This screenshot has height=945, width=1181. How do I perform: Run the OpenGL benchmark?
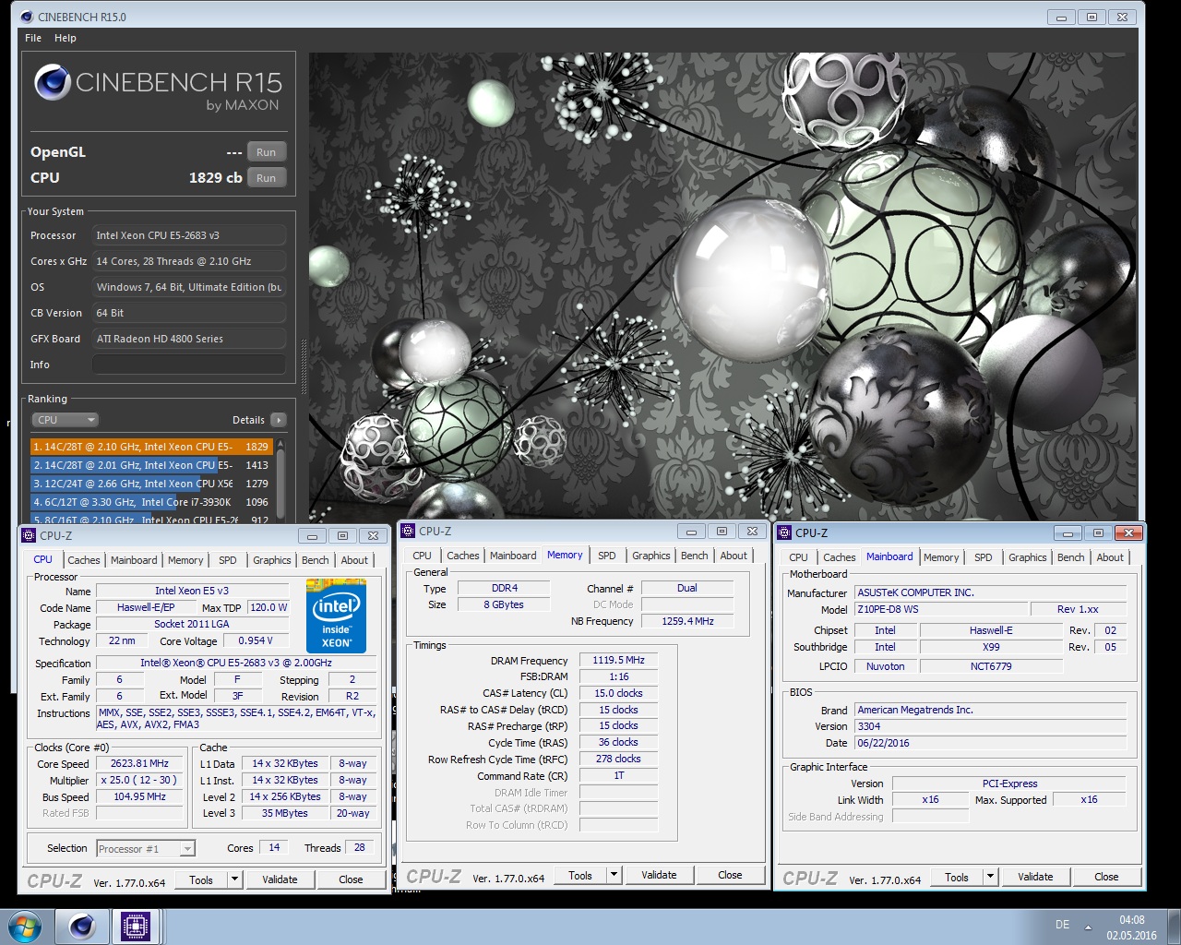(267, 152)
